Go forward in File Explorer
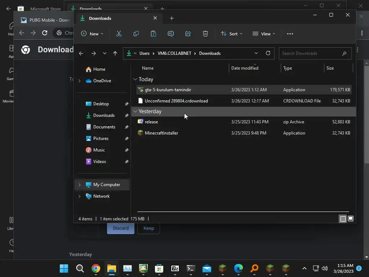 (94, 53)
